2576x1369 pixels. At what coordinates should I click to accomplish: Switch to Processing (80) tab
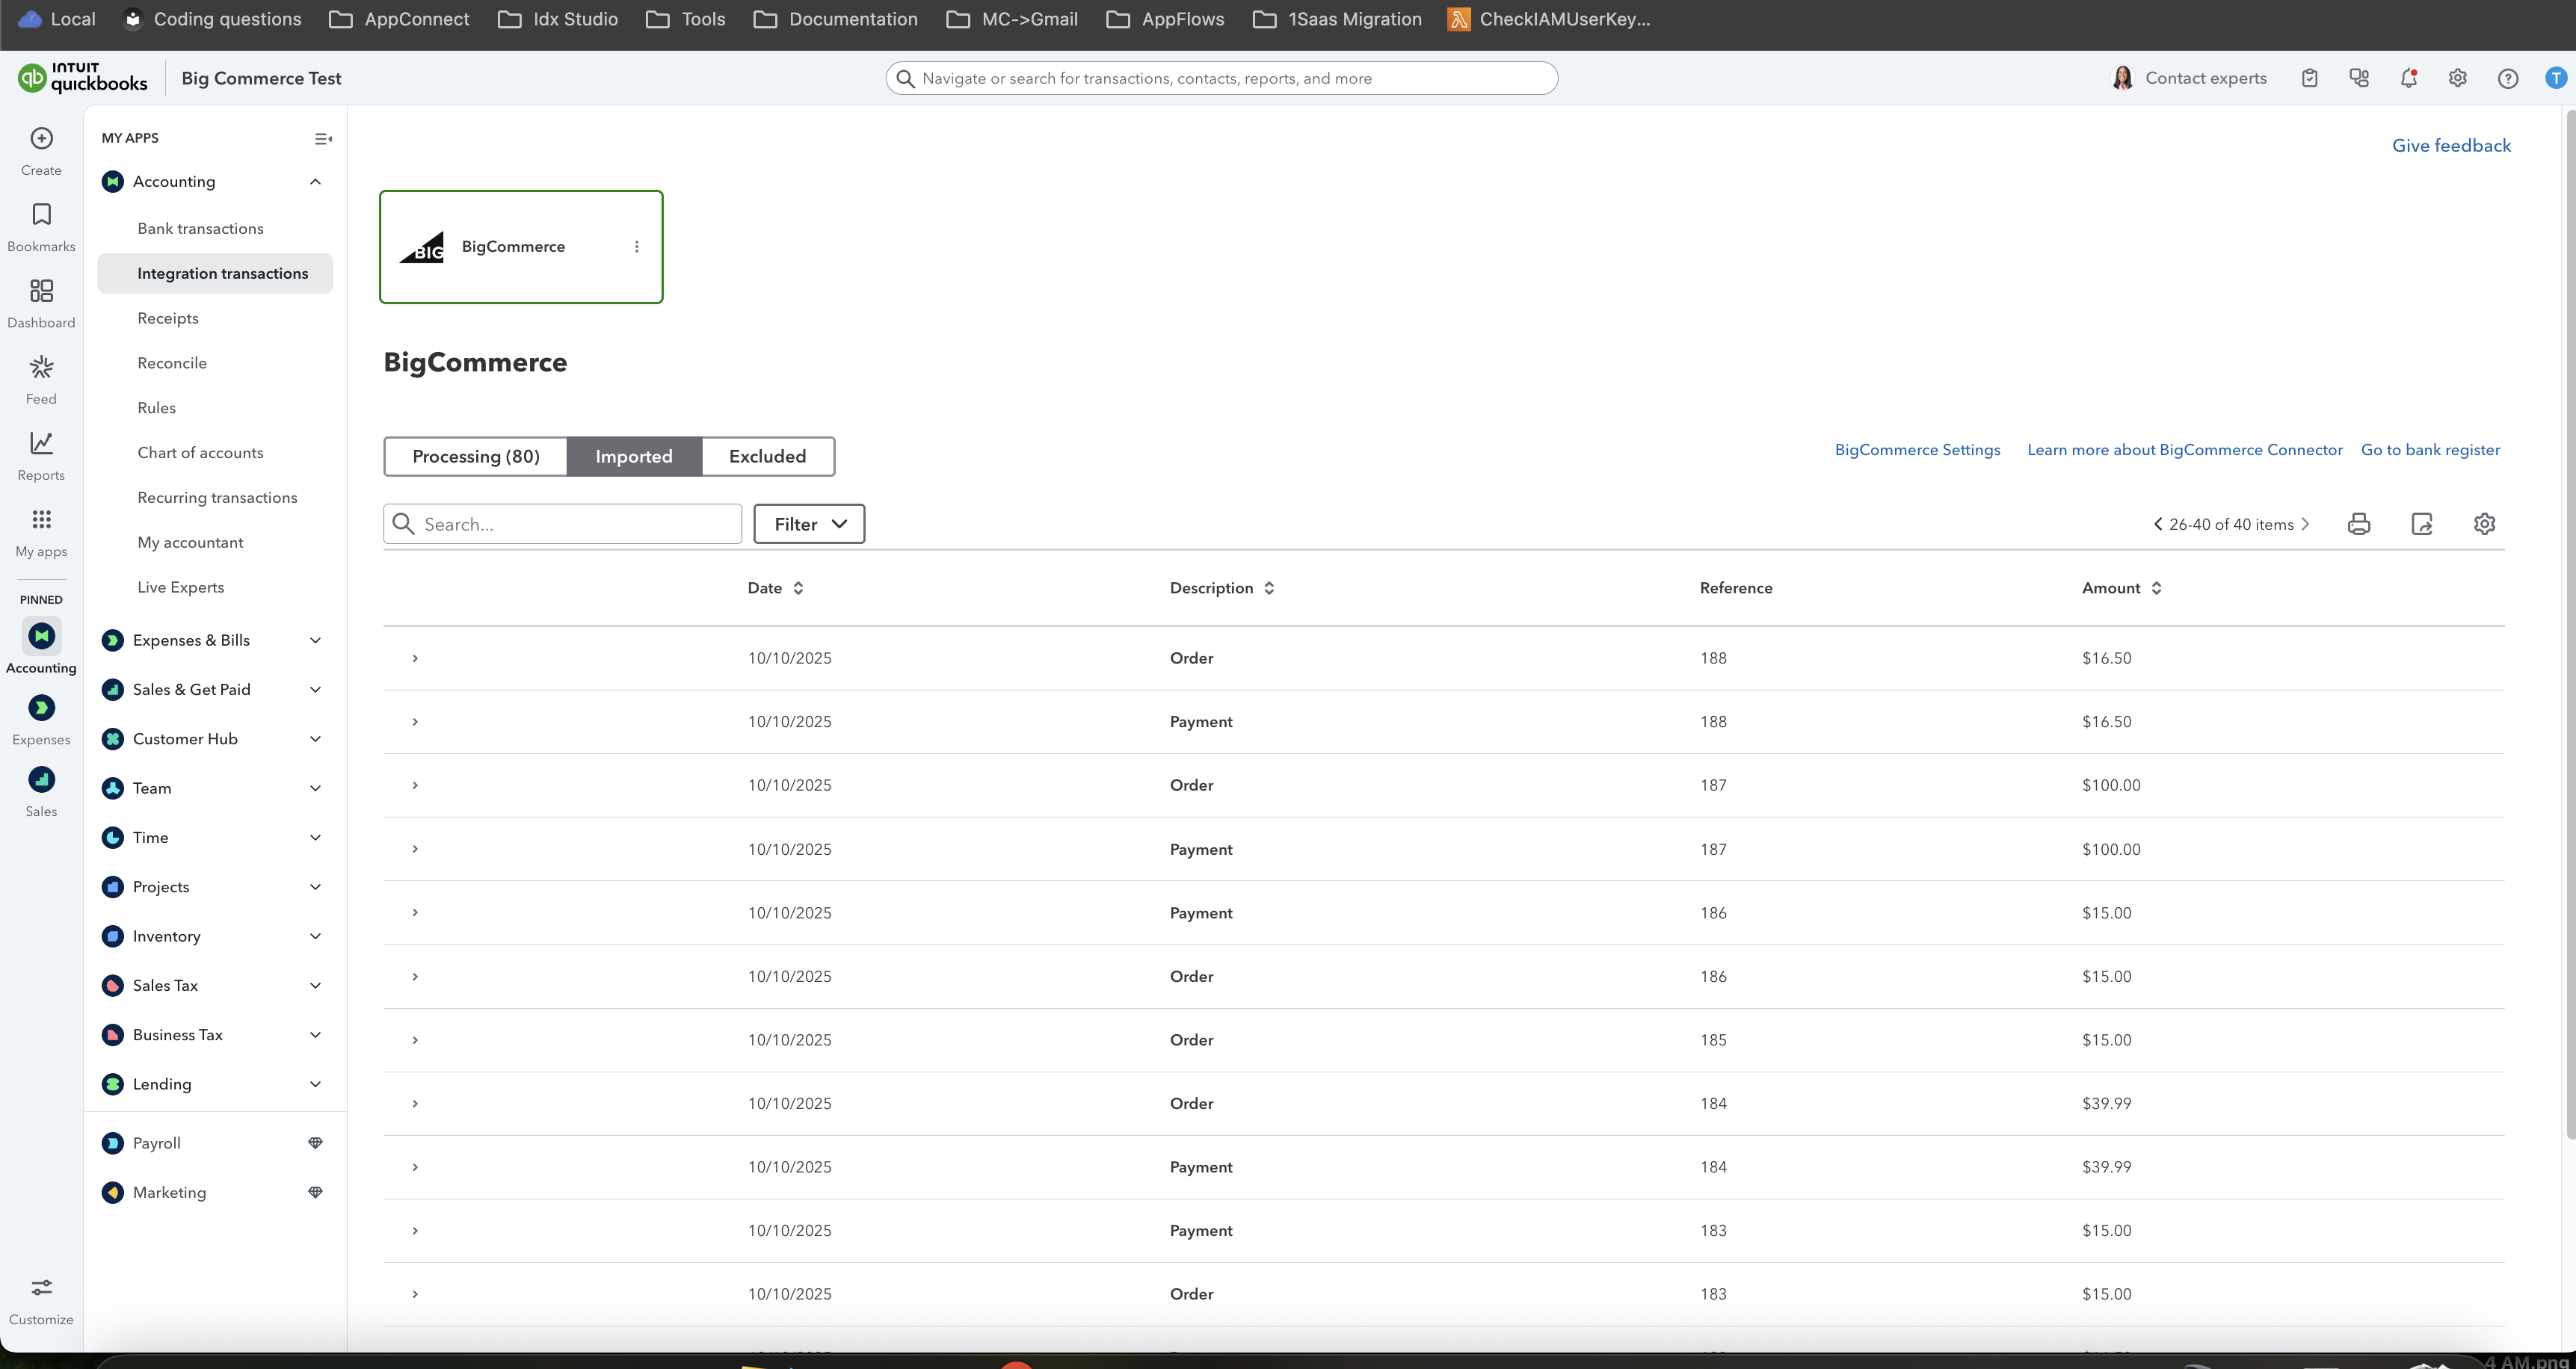pyautogui.click(x=476, y=457)
